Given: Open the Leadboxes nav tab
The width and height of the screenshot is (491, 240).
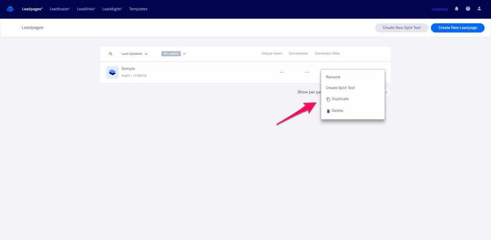Looking at the screenshot, I should [x=60, y=9].
